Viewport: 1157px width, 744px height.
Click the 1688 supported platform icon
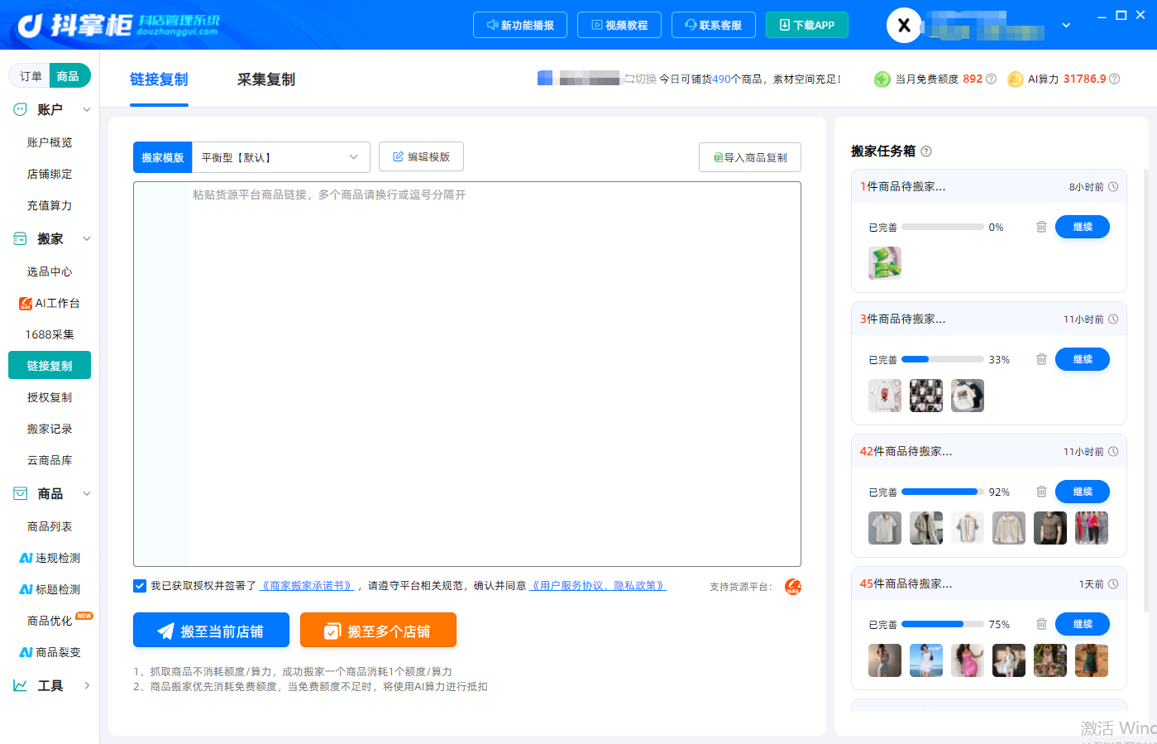tap(792, 587)
